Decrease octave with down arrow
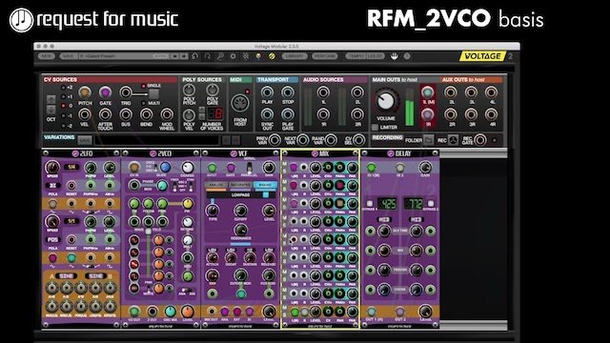The width and height of the screenshot is (610, 343). point(51,110)
